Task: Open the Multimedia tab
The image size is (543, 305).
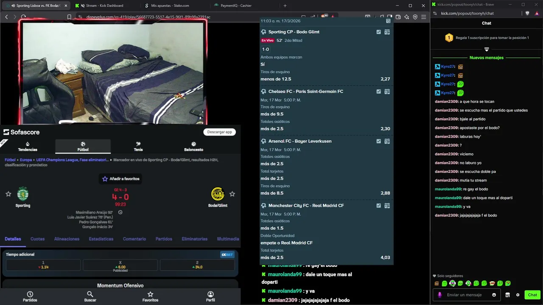Action: tap(228, 239)
